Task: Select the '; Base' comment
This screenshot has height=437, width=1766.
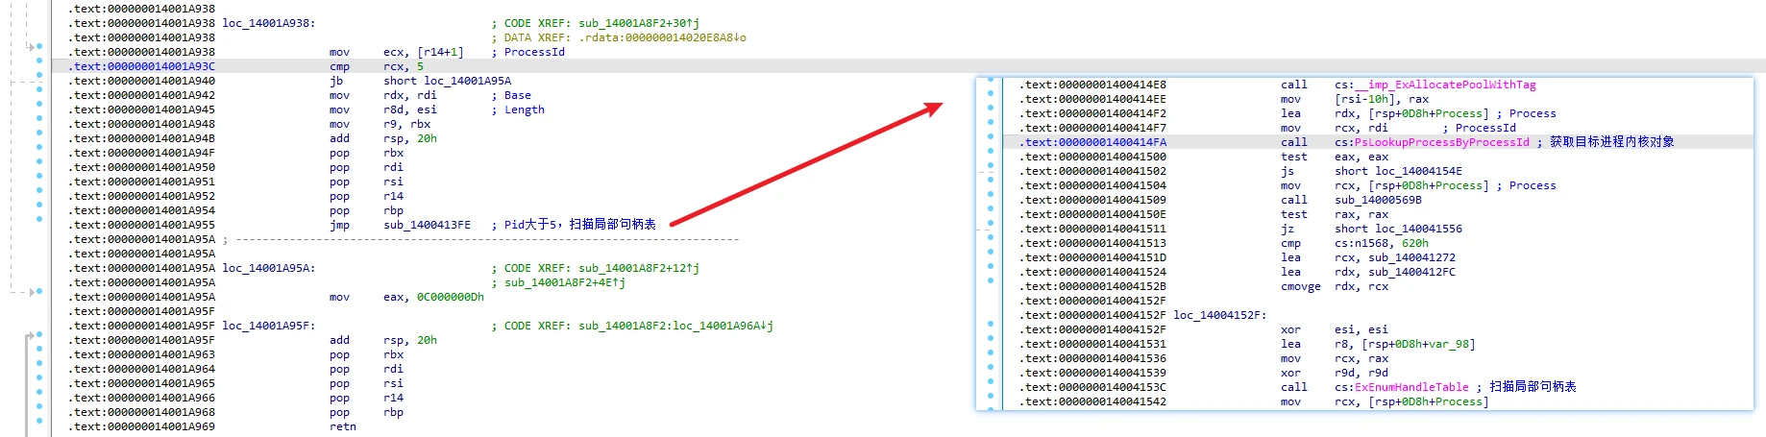Action: click(x=511, y=95)
